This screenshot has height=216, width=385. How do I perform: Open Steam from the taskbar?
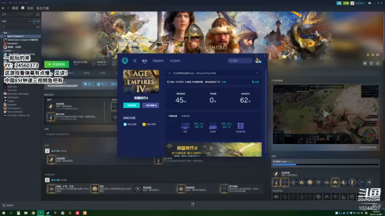pyautogui.click(x=48, y=213)
